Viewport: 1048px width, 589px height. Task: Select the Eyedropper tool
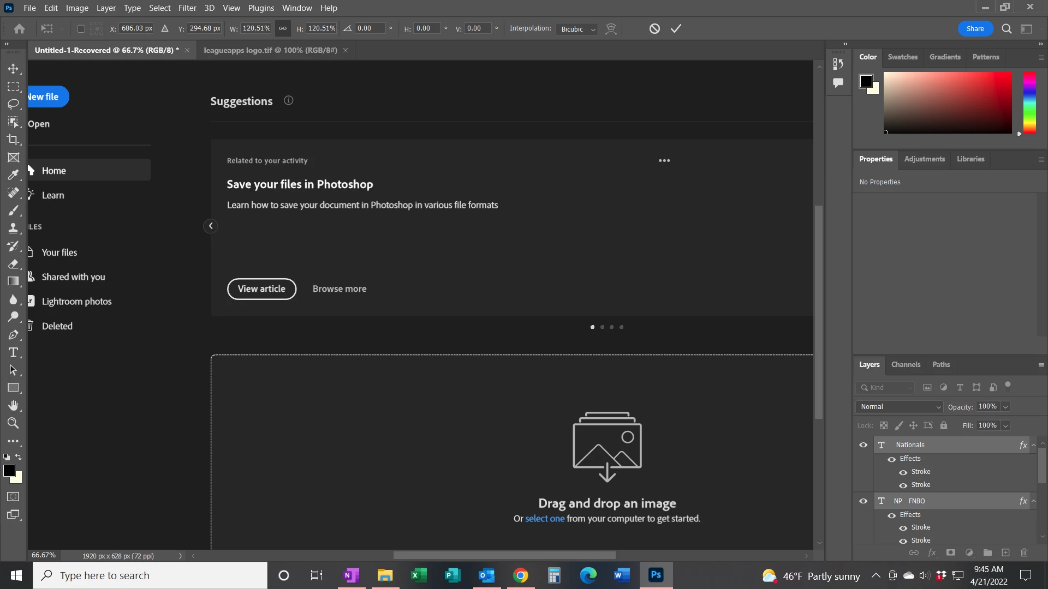(13, 175)
